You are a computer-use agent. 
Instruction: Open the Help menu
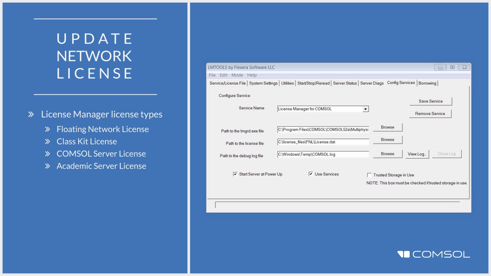click(x=252, y=75)
